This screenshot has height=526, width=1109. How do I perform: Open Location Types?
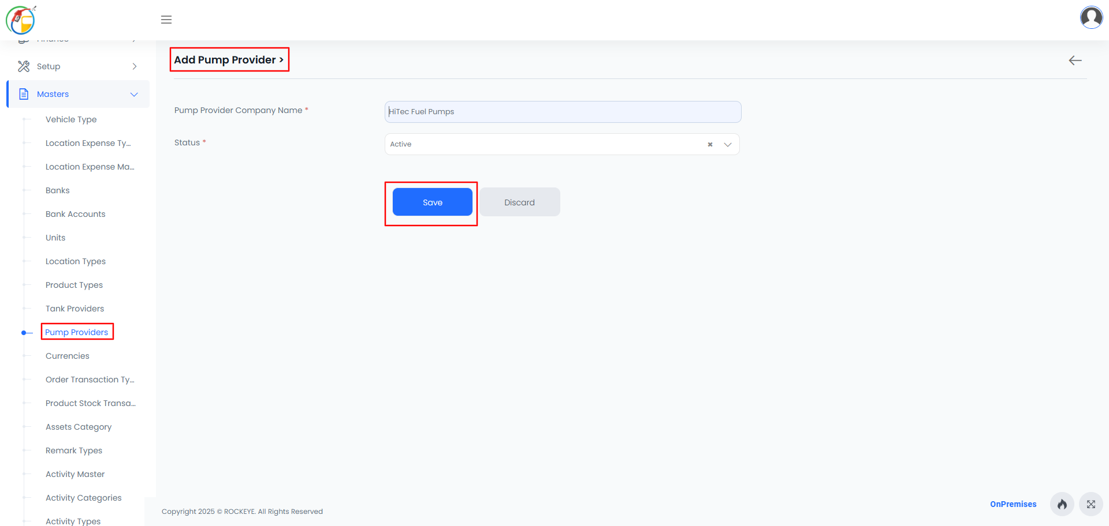76,261
